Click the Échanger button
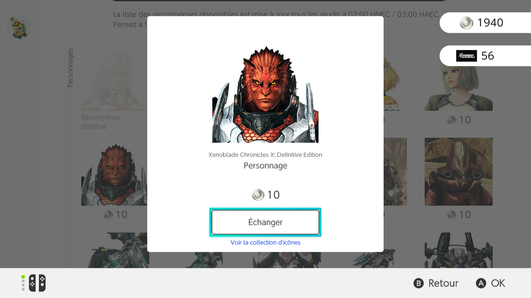The height and width of the screenshot is (298, 531). 265,222
